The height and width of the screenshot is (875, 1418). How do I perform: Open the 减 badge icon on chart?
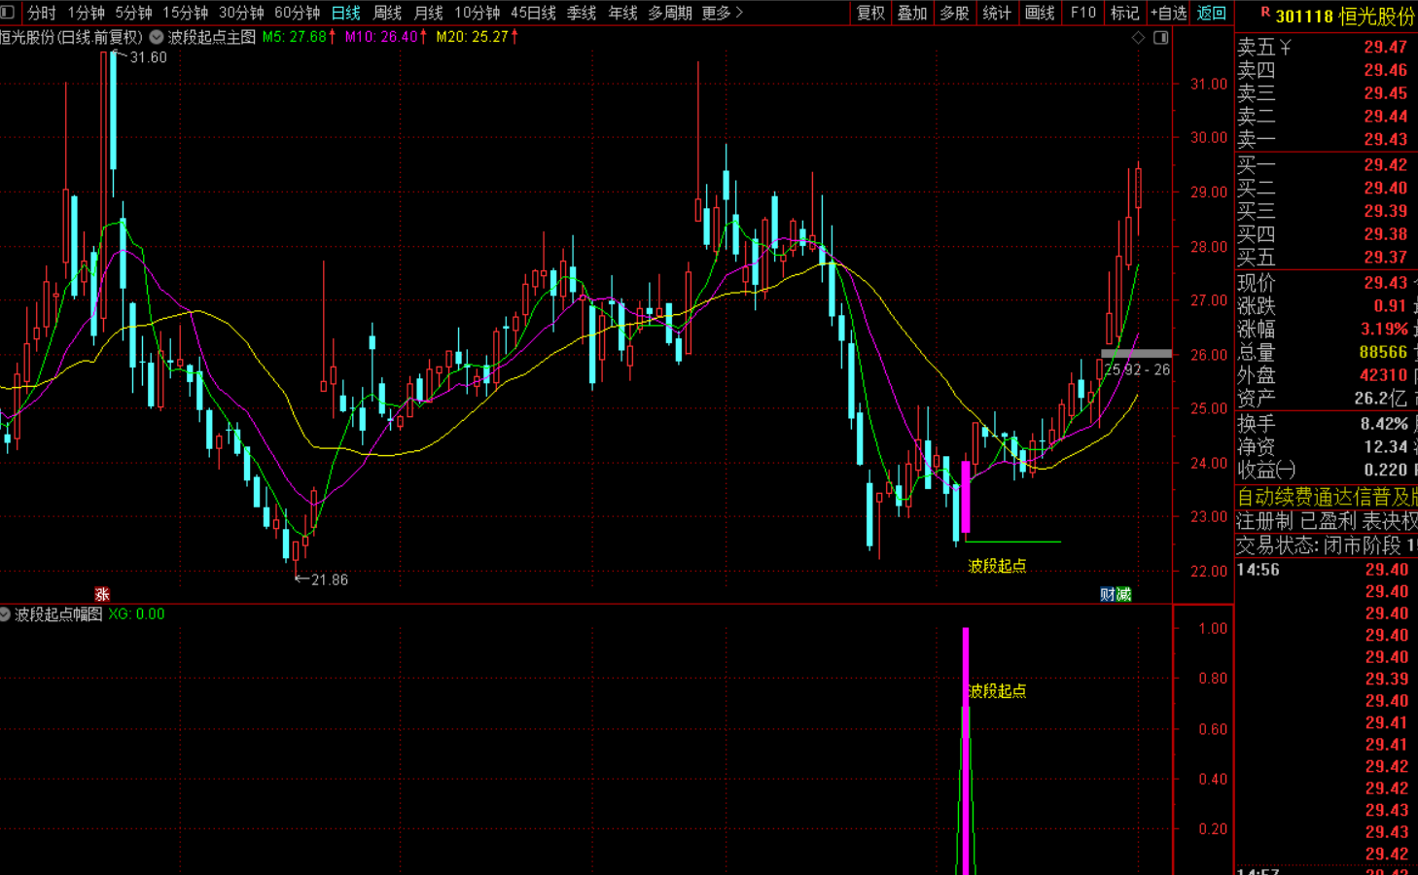[1123, 594]
